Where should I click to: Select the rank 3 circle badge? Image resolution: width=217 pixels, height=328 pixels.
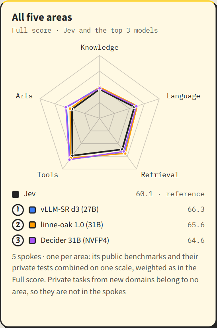pyautogui.click(x=18, y=240)
